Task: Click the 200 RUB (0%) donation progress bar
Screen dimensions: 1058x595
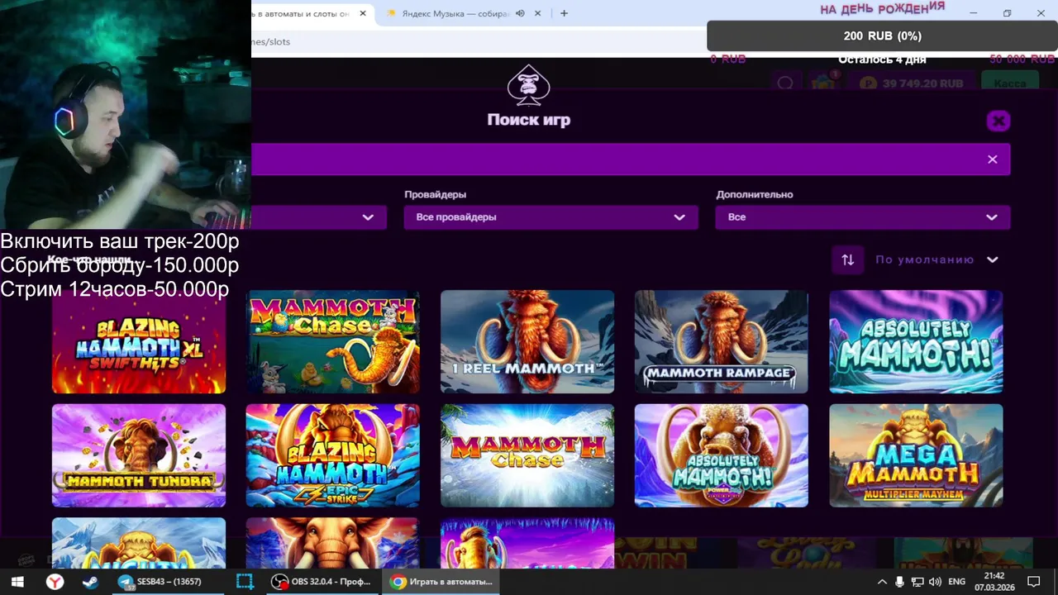Action: [x=882, y=36]
